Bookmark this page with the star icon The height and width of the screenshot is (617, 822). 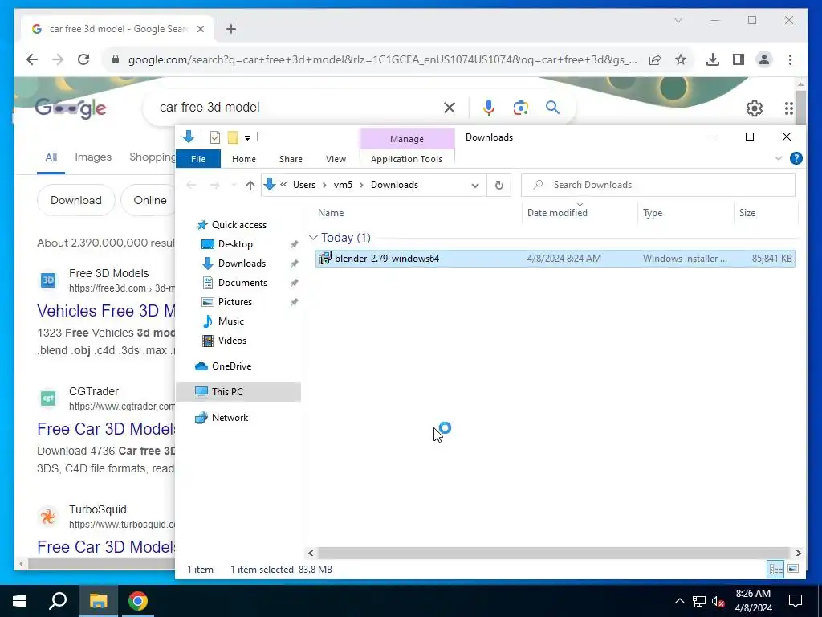pyautogui.click(x=681, y=59)
